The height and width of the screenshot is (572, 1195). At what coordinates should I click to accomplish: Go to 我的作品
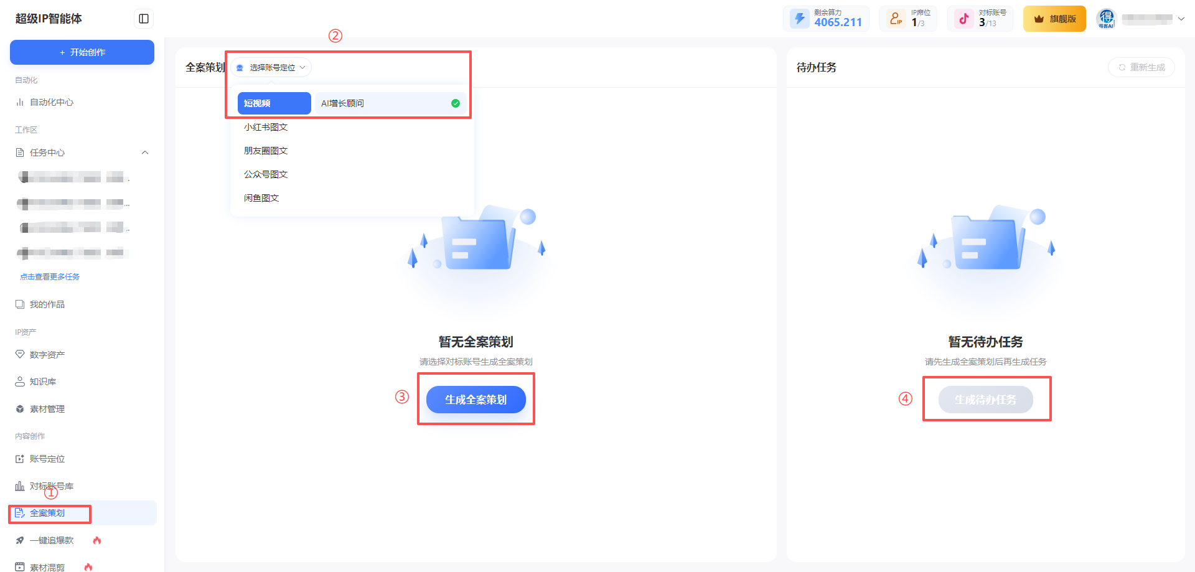pos(82,304)
